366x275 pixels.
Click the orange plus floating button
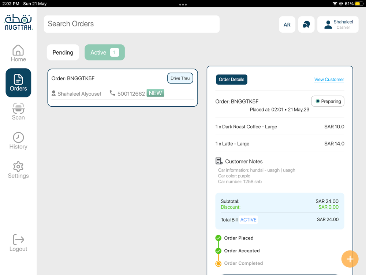pyautogui.click(x=350, y=259)
